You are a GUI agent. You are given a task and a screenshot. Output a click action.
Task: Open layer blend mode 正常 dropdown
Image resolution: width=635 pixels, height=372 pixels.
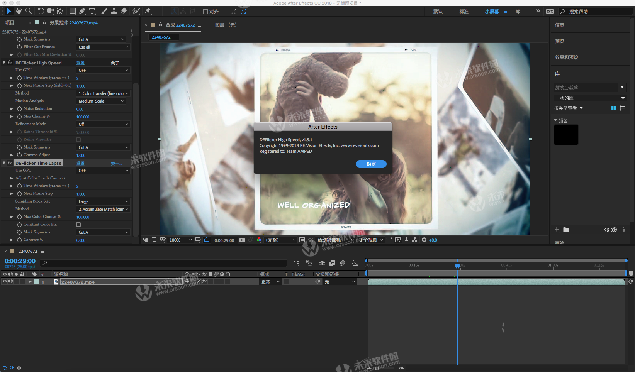pyautogui.click(x=270, y=282)
